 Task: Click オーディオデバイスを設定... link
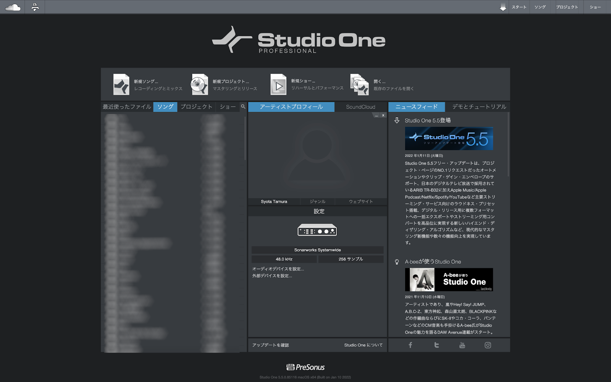tap(278, 269)
